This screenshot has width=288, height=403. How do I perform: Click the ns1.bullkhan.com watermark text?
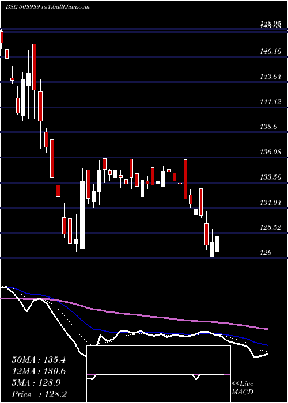[65, 7]
